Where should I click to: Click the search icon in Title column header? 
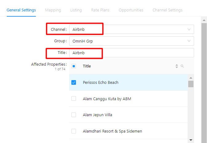(182, 66)
